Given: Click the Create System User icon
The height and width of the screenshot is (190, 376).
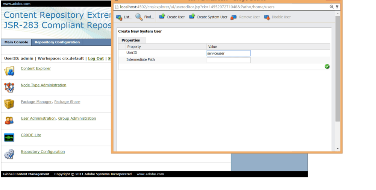Looking at the screenshot, I should (x=192, y=16).
